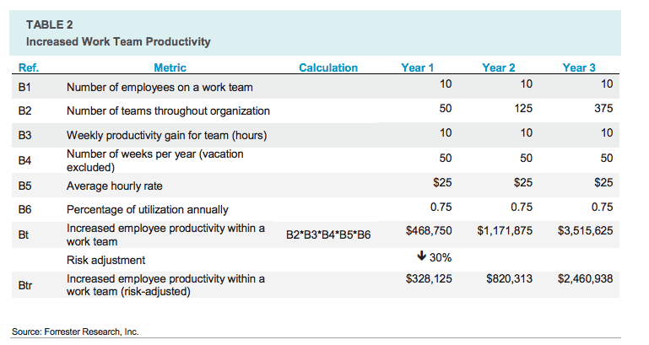Select the B2*B3*B4*B5*B6 formula cell
The height and width of the screenshot is (345, 649).
[328, 234]
